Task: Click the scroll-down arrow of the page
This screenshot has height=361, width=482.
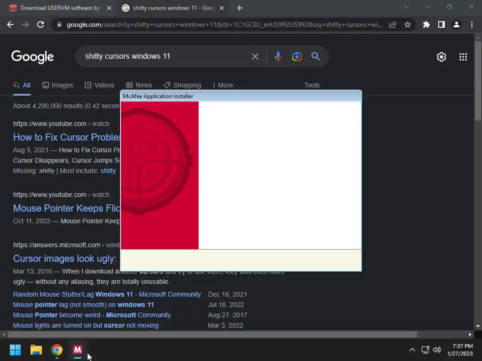Action: pos(478,326)
